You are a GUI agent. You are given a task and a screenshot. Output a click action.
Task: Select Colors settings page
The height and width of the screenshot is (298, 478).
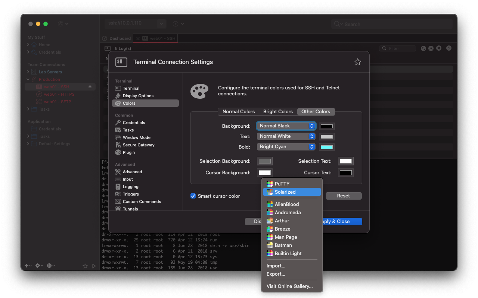pyautogui.click(x=145, y=103)
